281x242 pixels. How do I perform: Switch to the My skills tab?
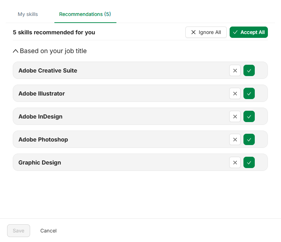click(28, 14)
